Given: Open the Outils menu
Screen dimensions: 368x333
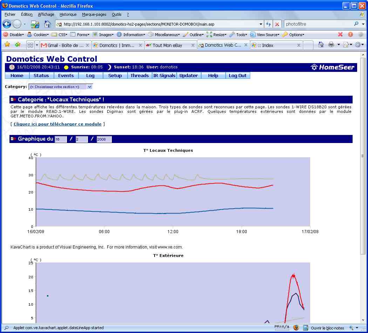Looking at the screenshot, I should click(x=117, y=14).
